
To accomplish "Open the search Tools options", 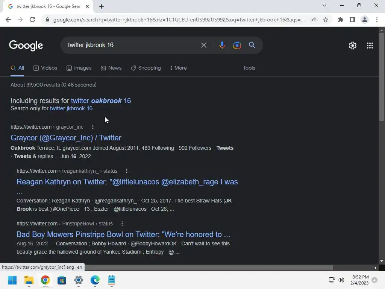I will click(249, 68).
